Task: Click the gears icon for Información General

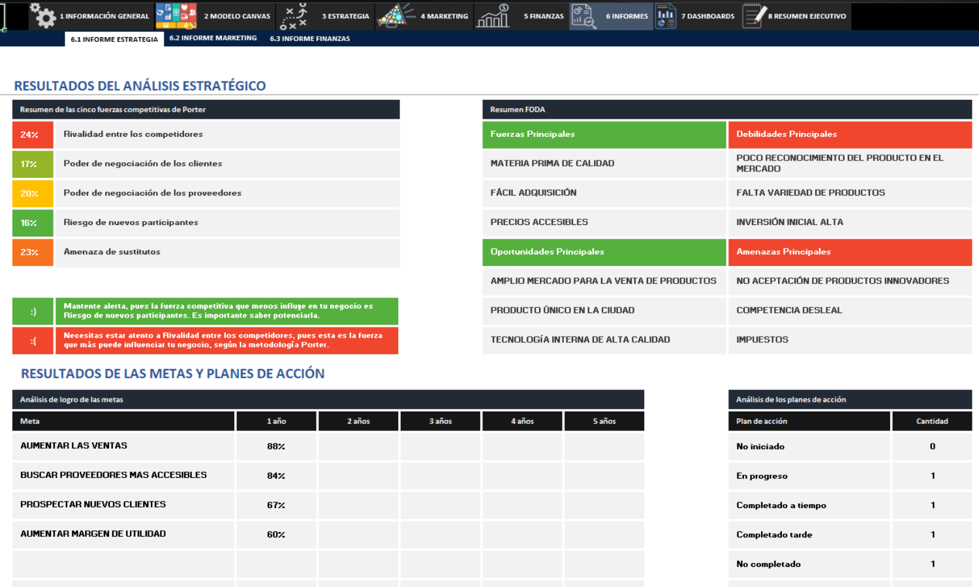Action: click(x=43, y=16)
